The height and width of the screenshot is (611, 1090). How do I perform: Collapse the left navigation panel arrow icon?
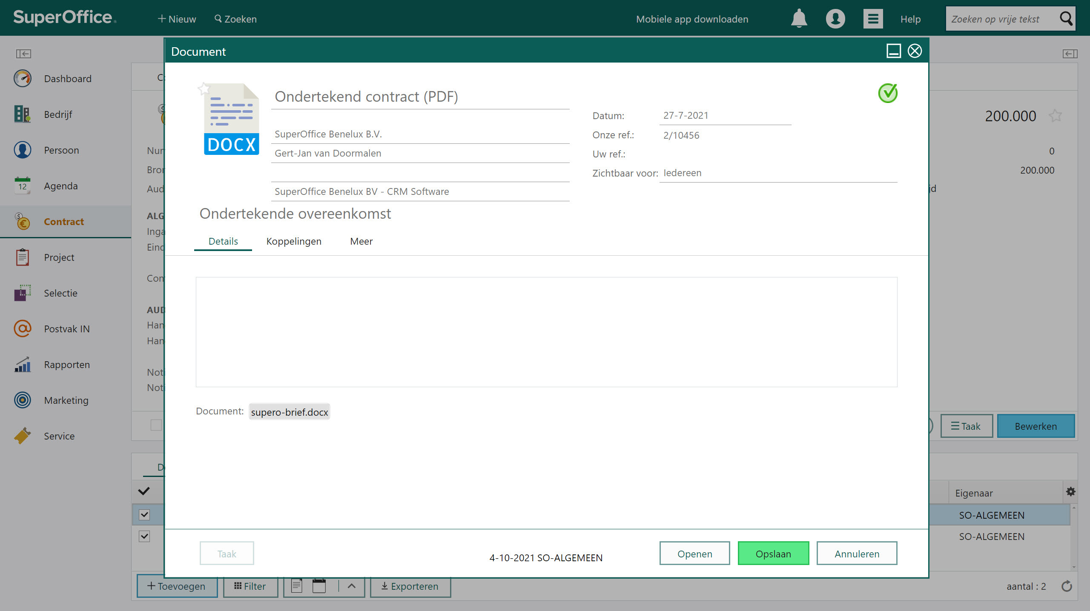[23, 54]
